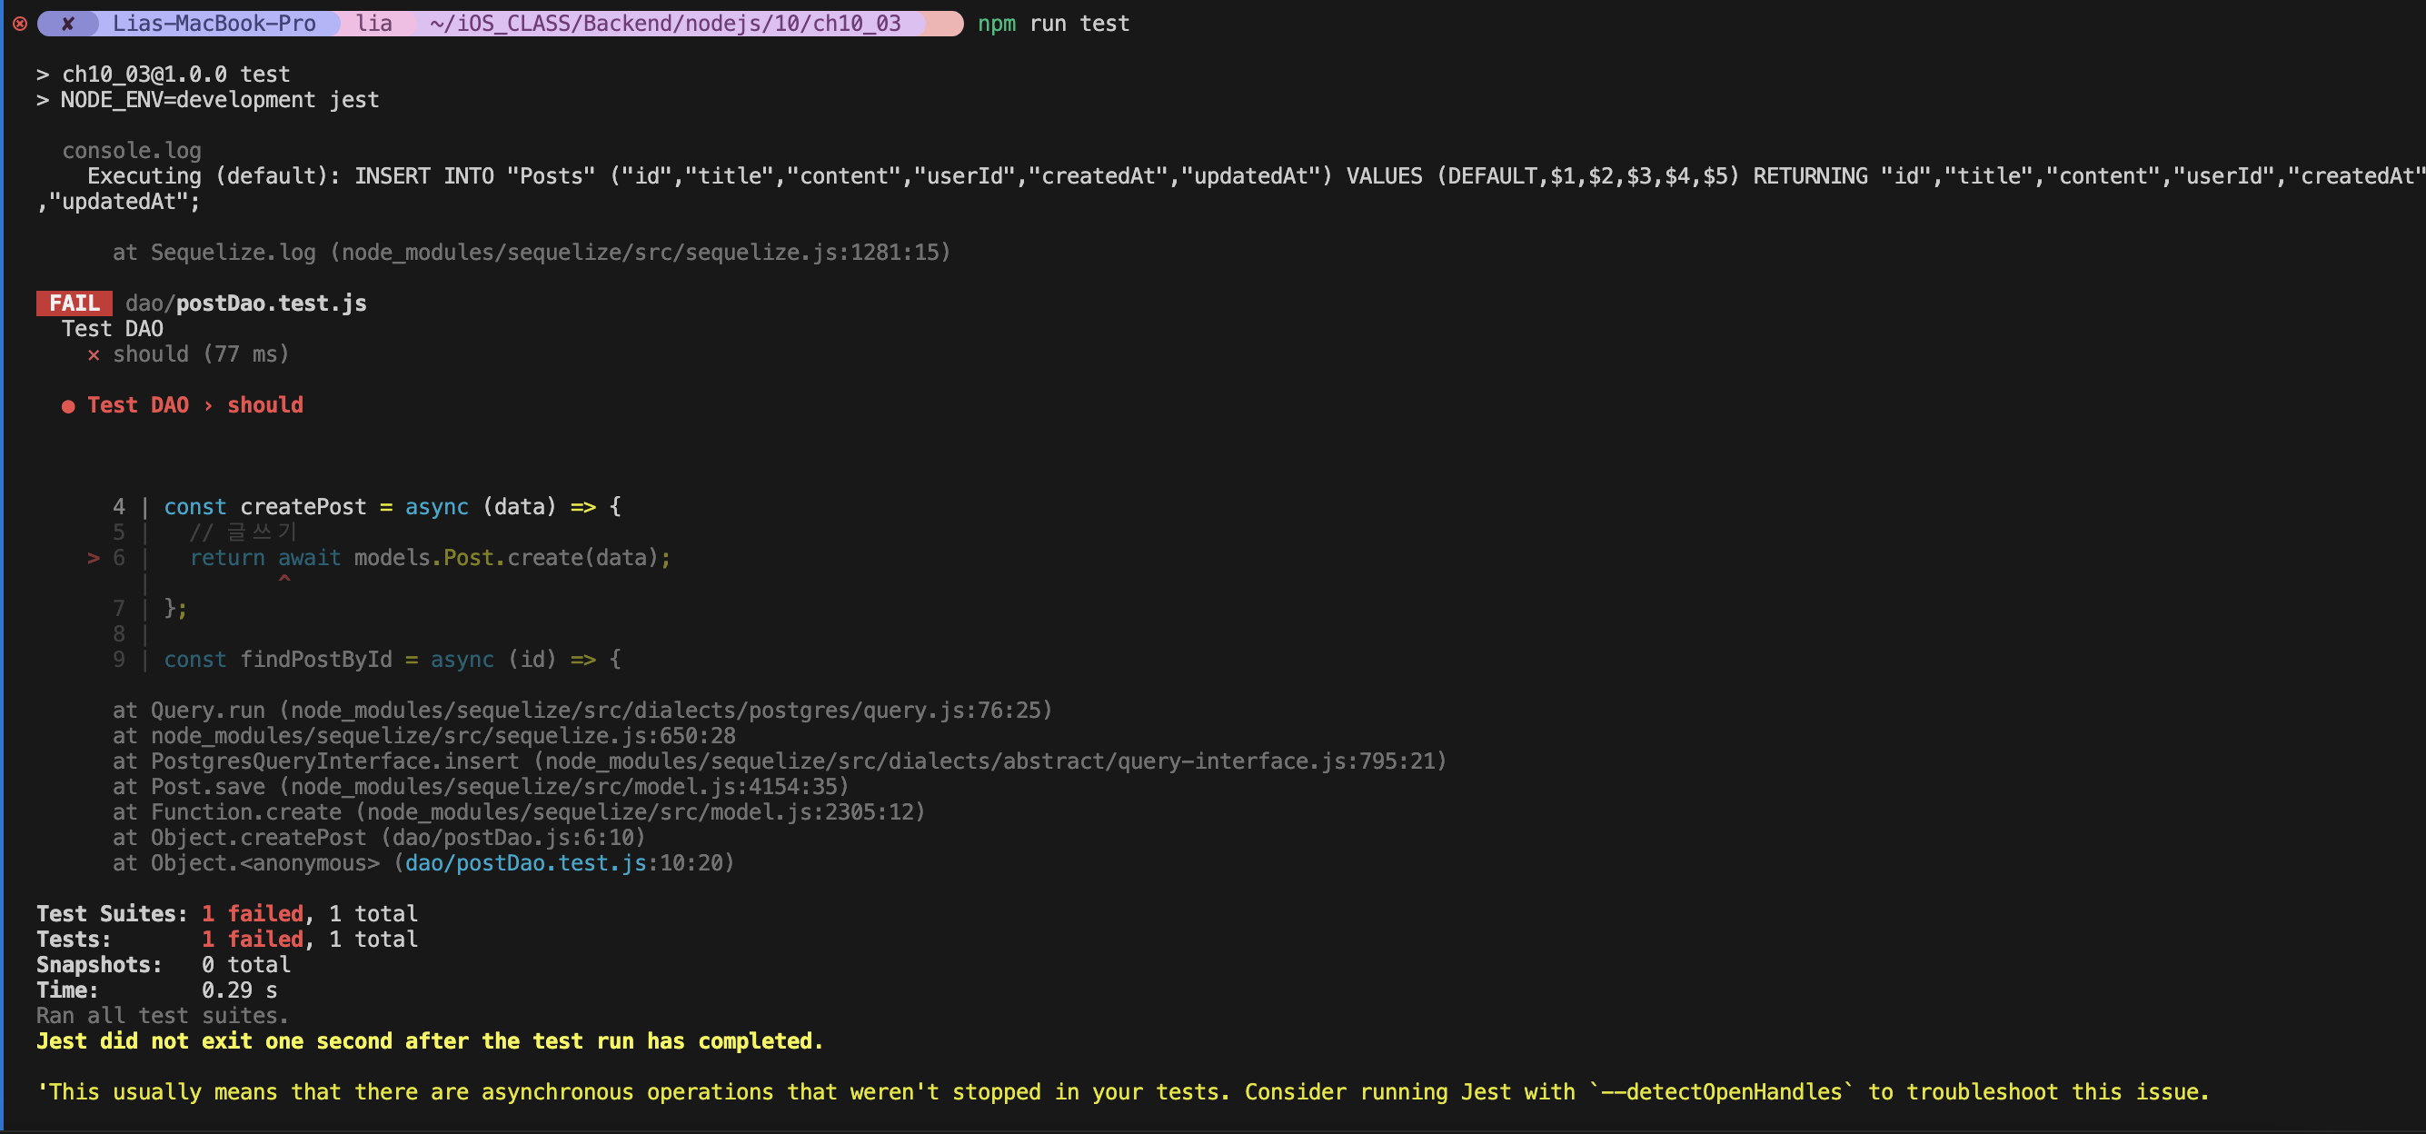
Task: Click the red caret under 'await'
Action: [x=284, y=579]
